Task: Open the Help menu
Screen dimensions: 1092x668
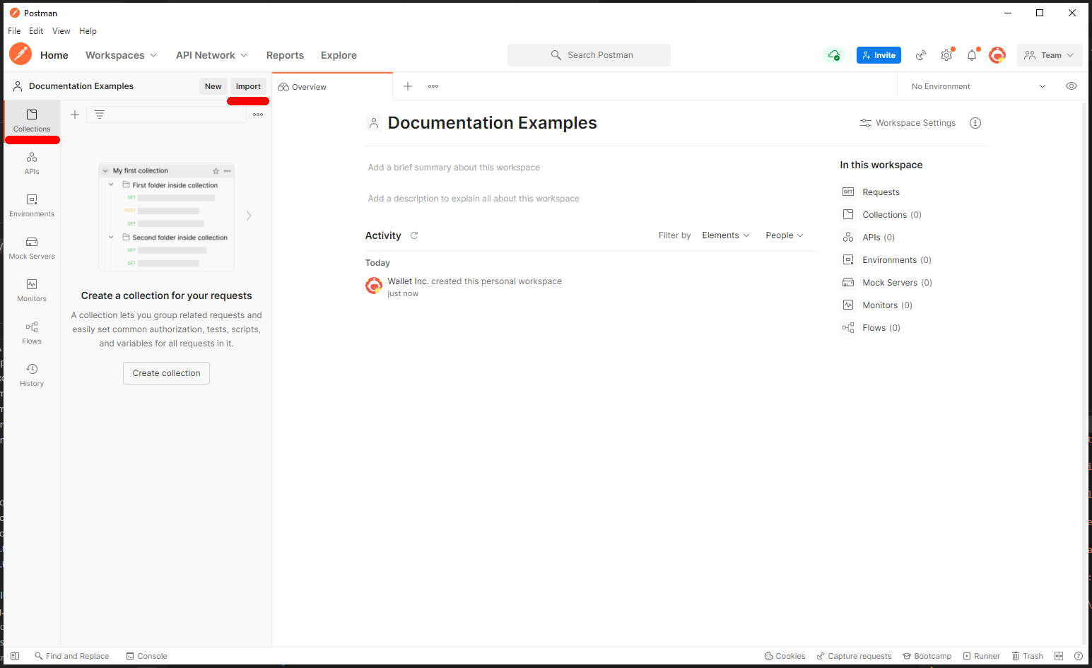Action: pyautogui.click(x=88, y=31)
